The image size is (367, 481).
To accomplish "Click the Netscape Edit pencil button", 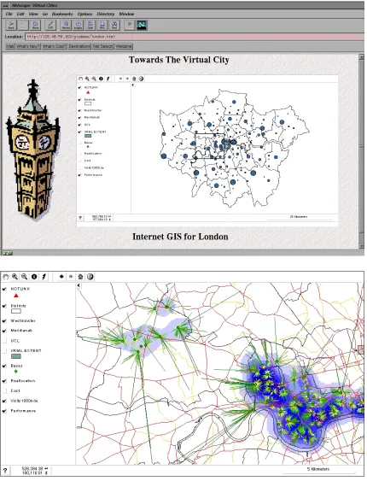I will click(50, 25).
